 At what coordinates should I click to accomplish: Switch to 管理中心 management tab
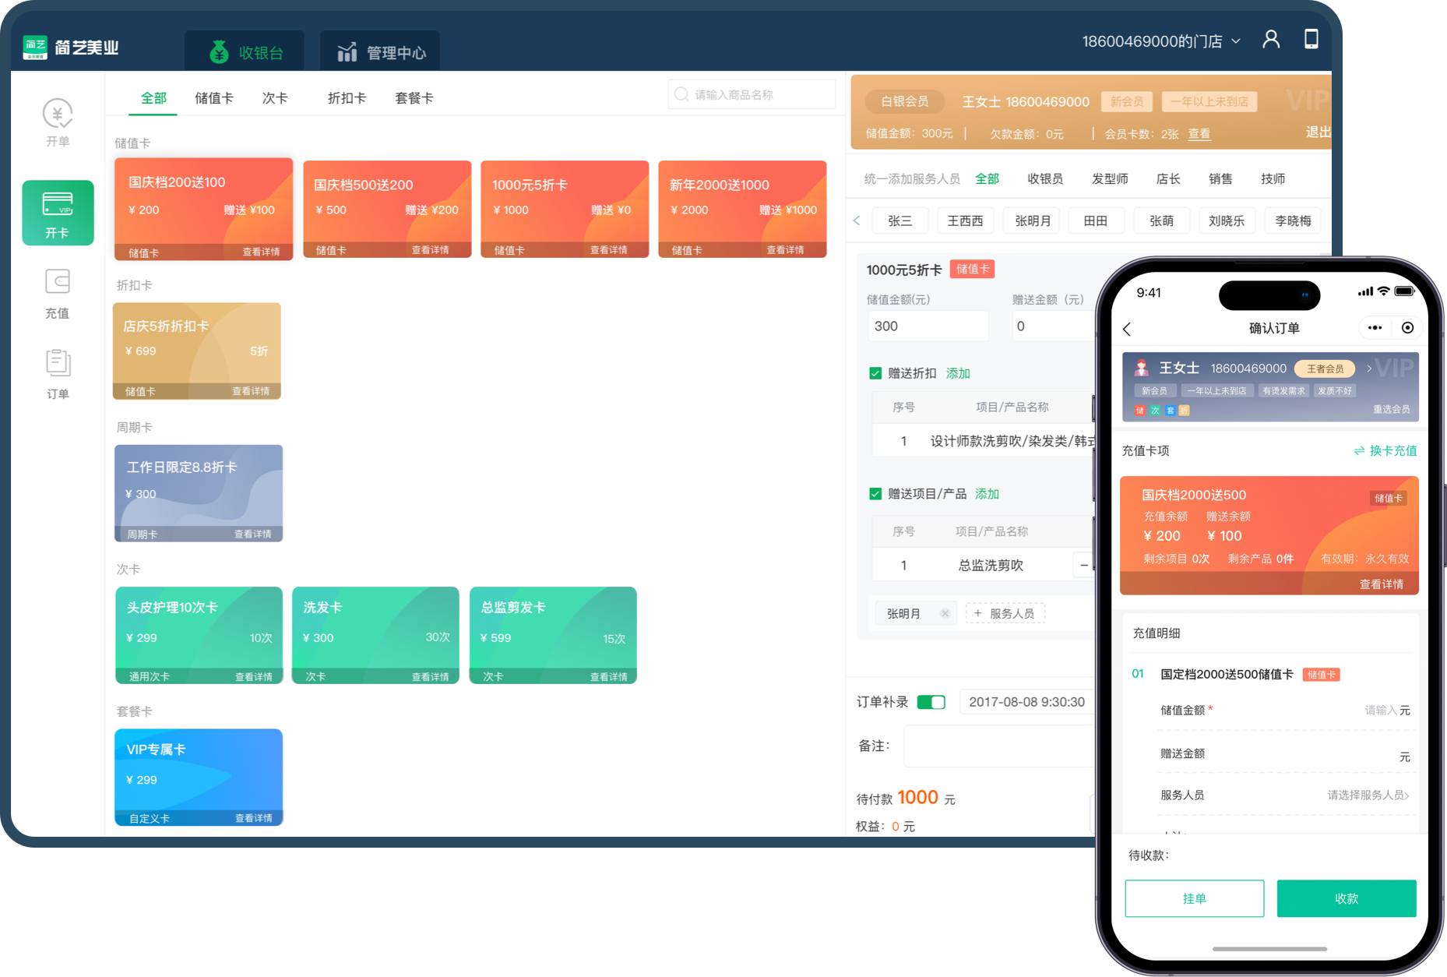pyautogui.click(x=380, y=52)
